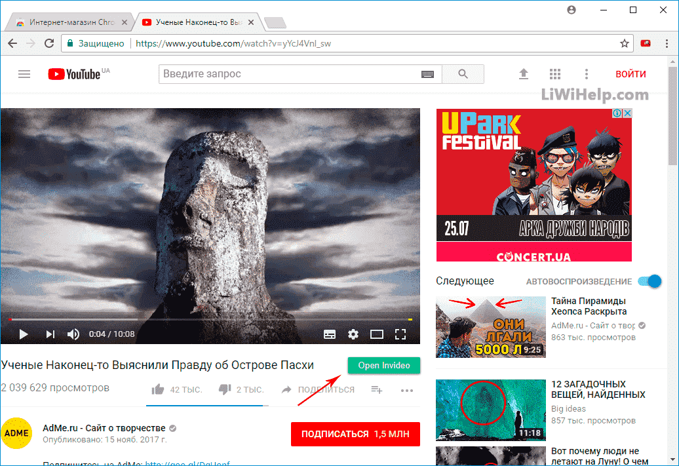Close the UPark Festival ad
The height and width of the screenshot is (466, 679).
(627, 113)
